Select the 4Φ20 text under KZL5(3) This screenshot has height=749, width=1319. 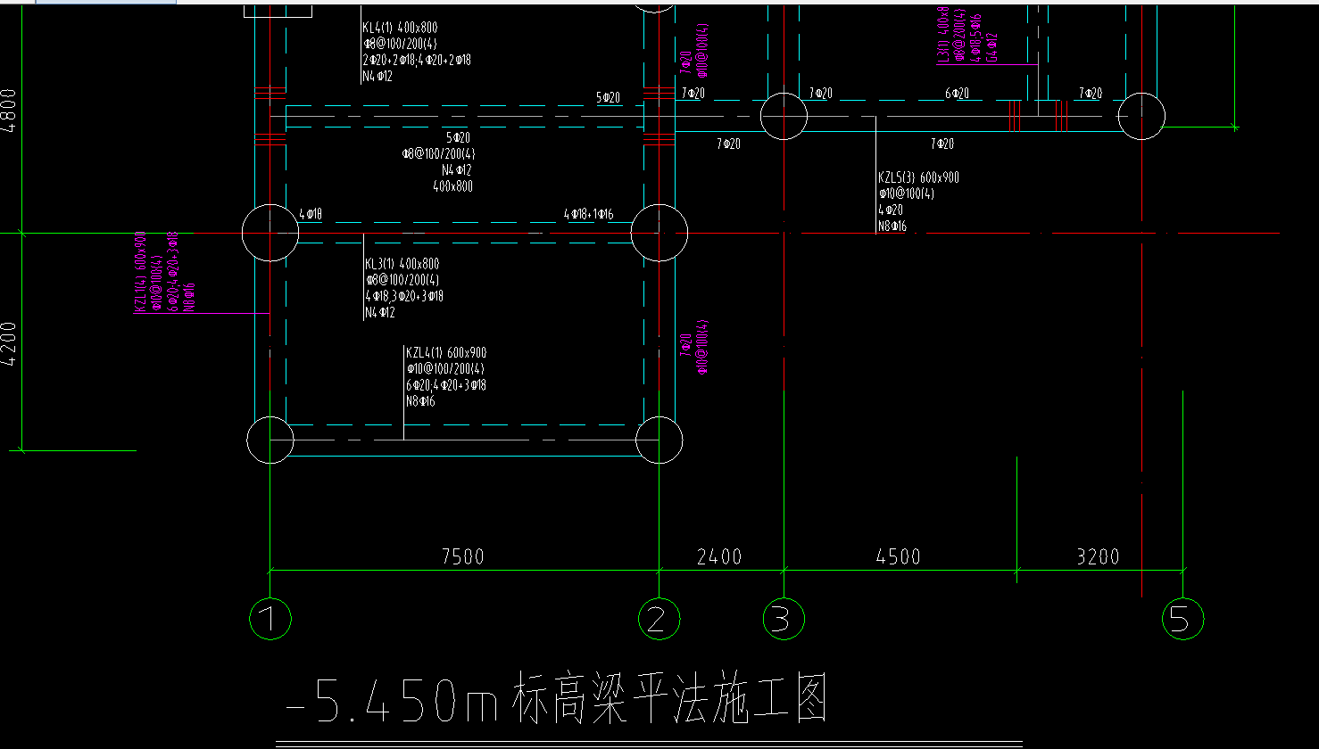(x=891, y=210)
